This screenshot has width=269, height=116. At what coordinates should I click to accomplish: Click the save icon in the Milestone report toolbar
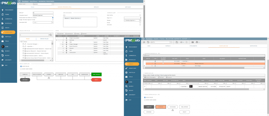click(177, 42)
